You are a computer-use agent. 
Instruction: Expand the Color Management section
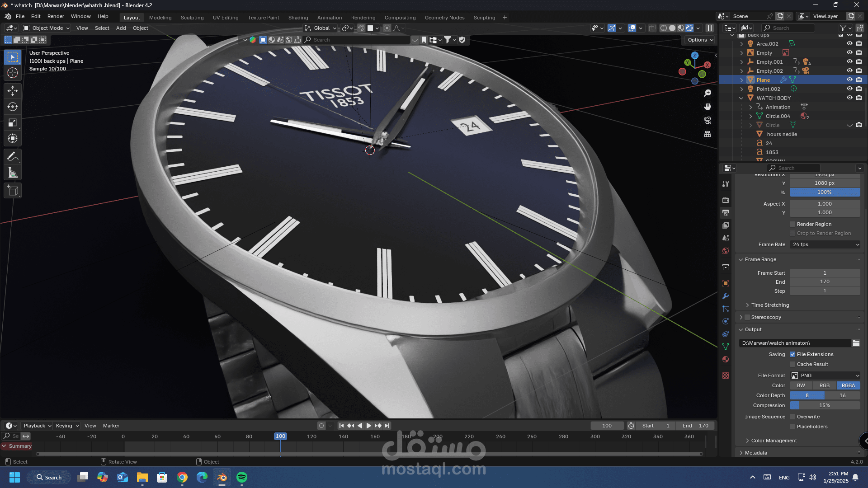[774, 441]
